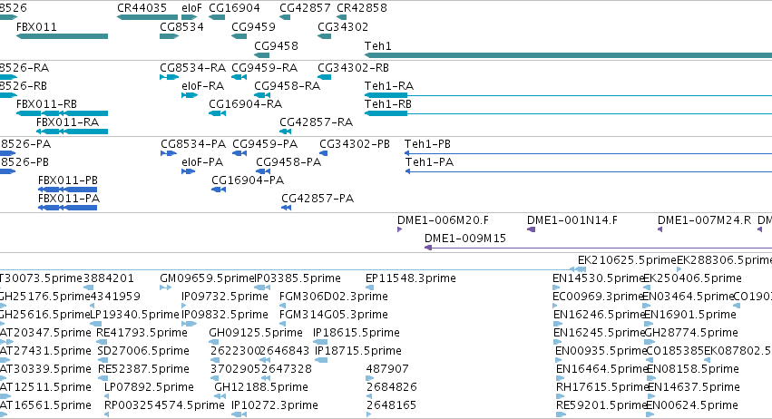Select transcript eloF-RA label
Viewport: 772px width, 419px height.
coord(203,86)
